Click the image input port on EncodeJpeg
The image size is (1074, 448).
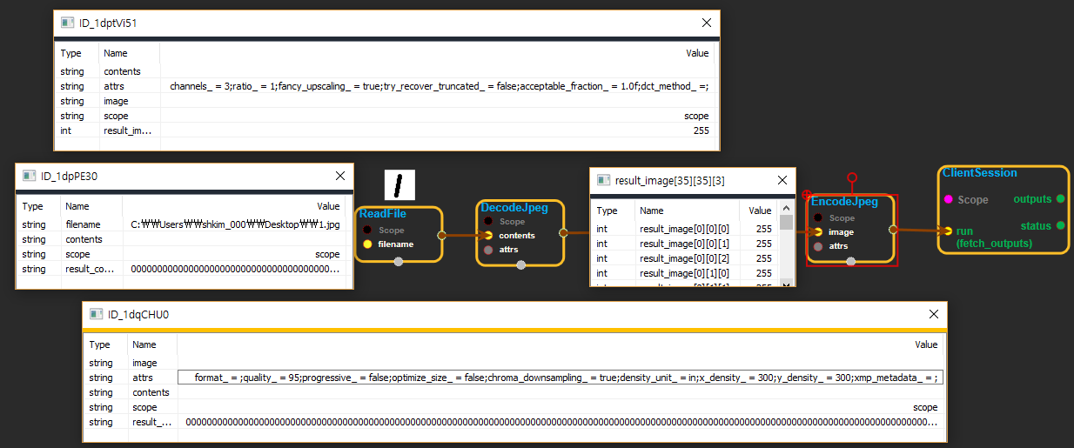pyautogui.click(x=818, y=232)
